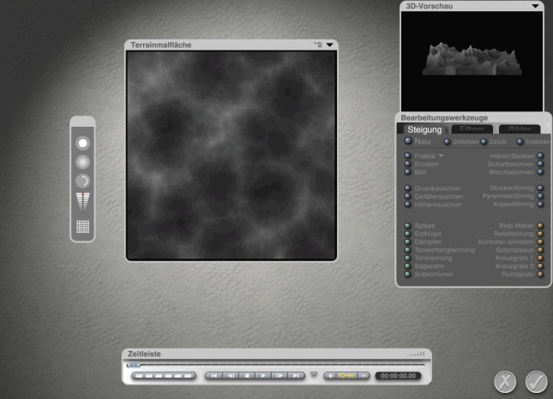Click the orange Subplateaus orb
Screen dimensions: 553x399
540,250
